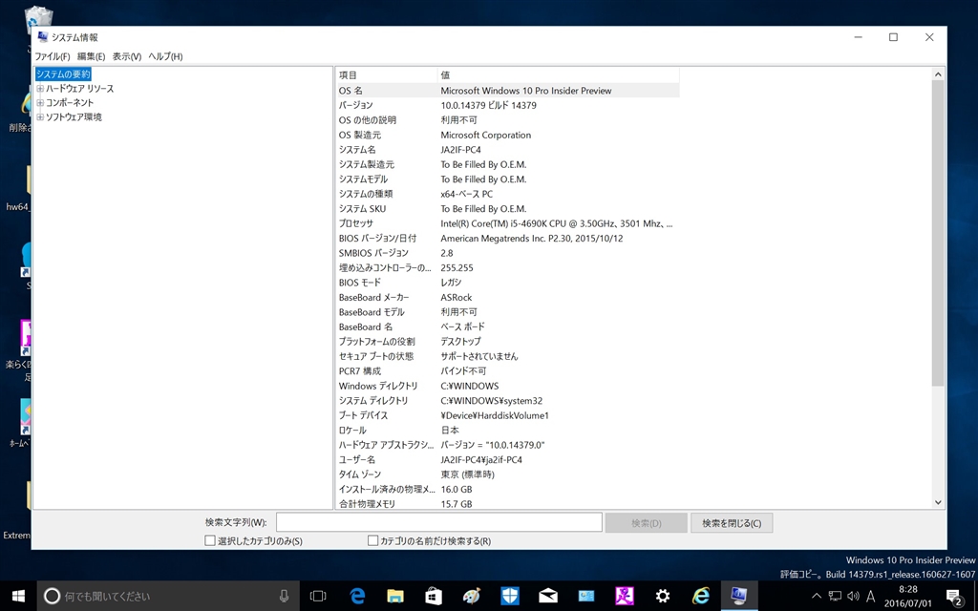Open the pink kanji app on taskbar
Image resolution: width=978 pixels, height=611 pixels.
click(625, 596)
